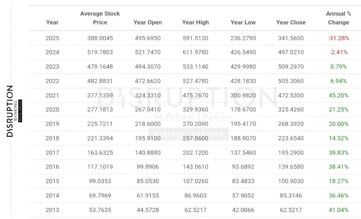Select the 2016 average stock price 117.1019
Viewport: 361px width, 219px height.
[x=100, y=167]
